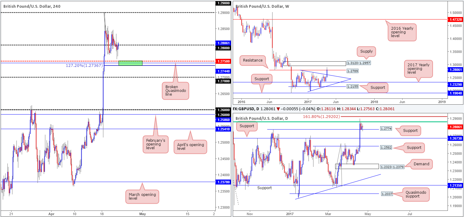Click the blue 1.25410 price tag
The height and width of the screenshot is (217, 464).
pyautogui.click(x=223, y=129)
